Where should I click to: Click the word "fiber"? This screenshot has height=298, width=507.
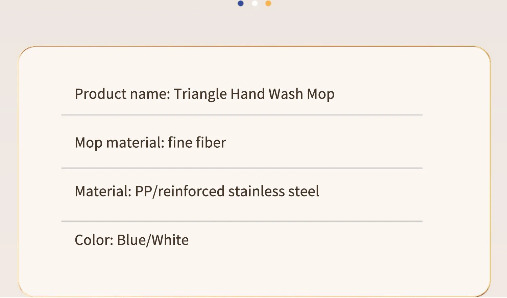coord(211,143)
